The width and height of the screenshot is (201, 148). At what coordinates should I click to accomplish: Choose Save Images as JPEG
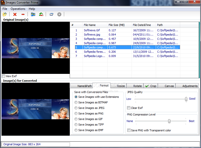(x=76, y=108)
